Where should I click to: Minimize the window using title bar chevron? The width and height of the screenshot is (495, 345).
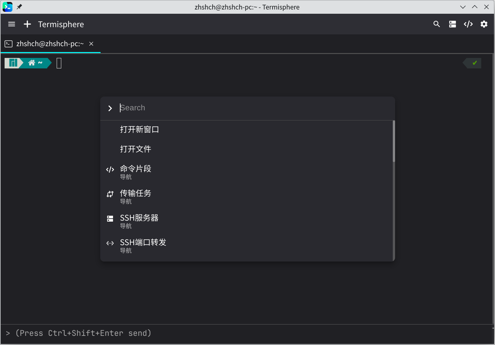click(x=463, y=7)
